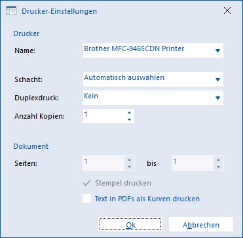Click the window icon beside Drucker-Einstellungen title
This screenshot has height=238, width=243.
coord(11,10)
